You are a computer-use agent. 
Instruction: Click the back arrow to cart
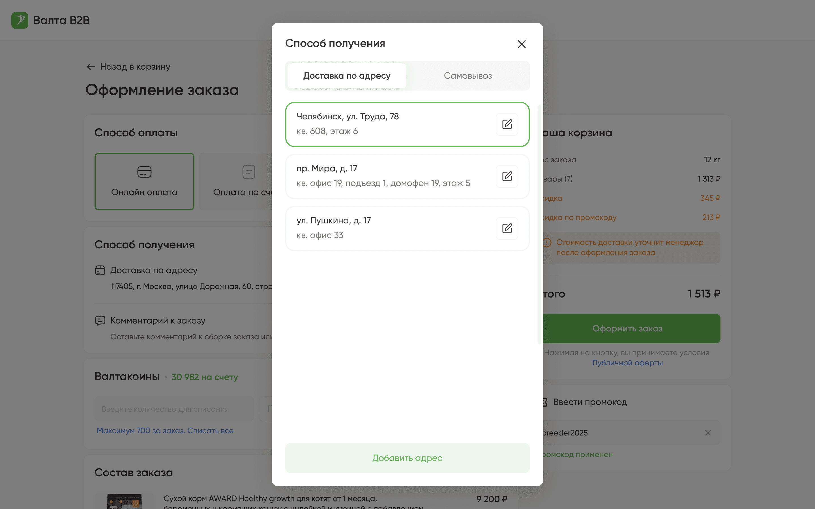pyautogui.click(x=91, y=67)
